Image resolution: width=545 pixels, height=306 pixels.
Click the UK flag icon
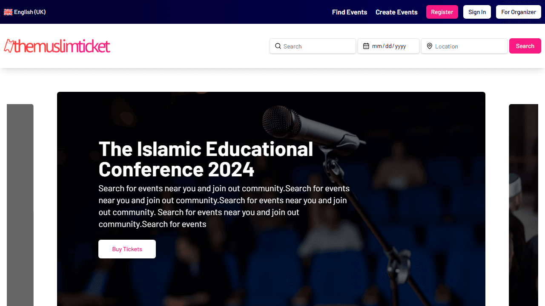[8, 12]
